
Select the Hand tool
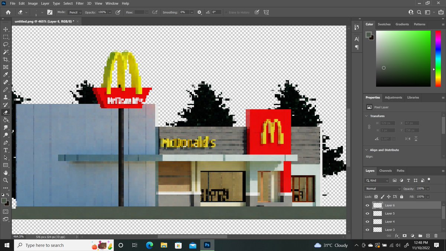[6, 173]
